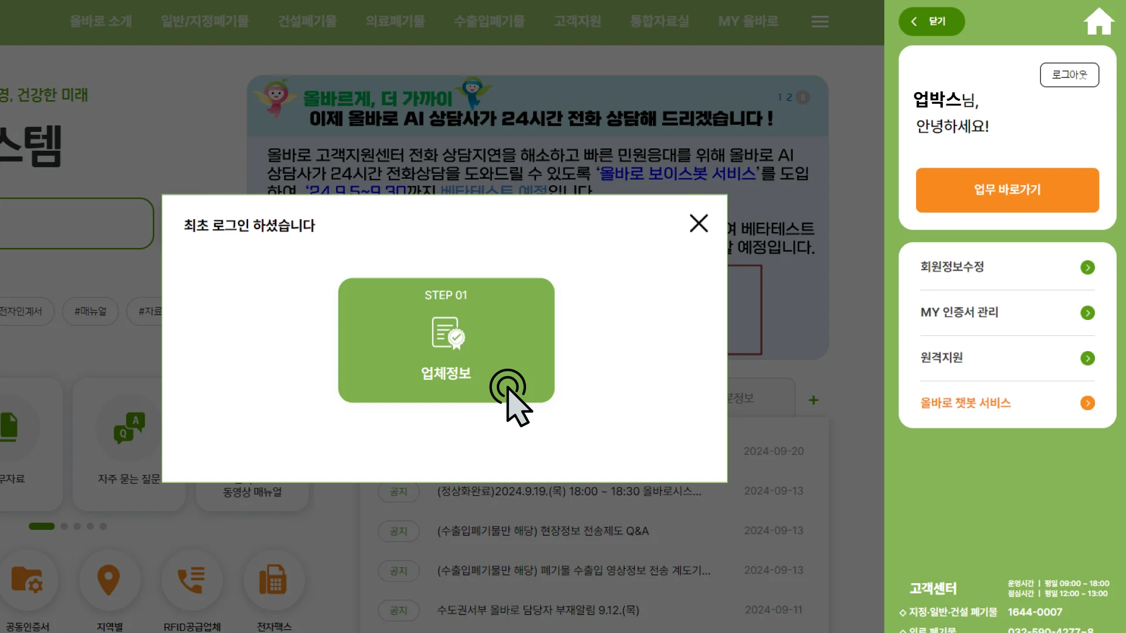
Task: Close the first-login popup dialog
Action: coord(698,223)
